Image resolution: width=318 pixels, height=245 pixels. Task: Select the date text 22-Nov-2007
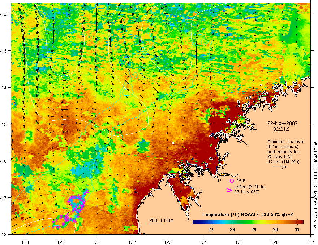click(282, 123)
